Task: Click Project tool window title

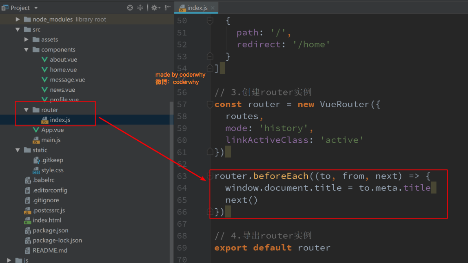Action: point(20,8)
